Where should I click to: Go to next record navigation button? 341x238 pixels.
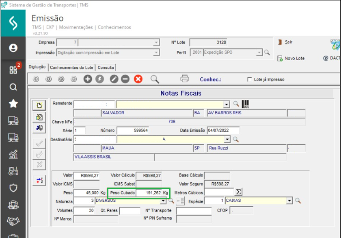point(61,79)
